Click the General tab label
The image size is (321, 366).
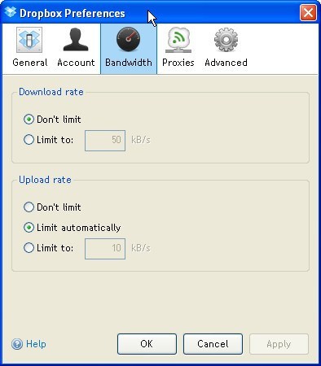click(30, 63)
